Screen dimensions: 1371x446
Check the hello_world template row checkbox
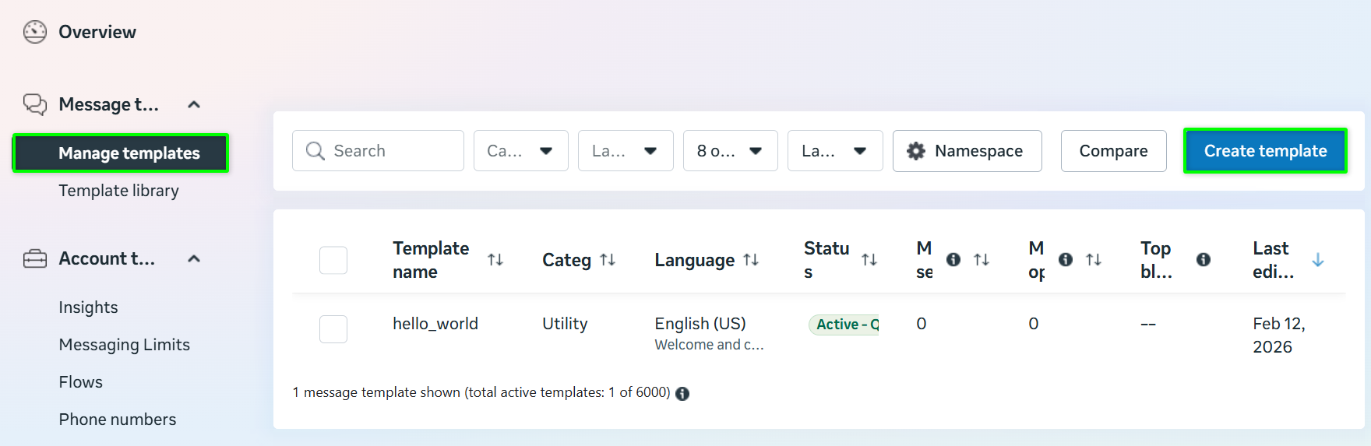[x=333, y=329]
